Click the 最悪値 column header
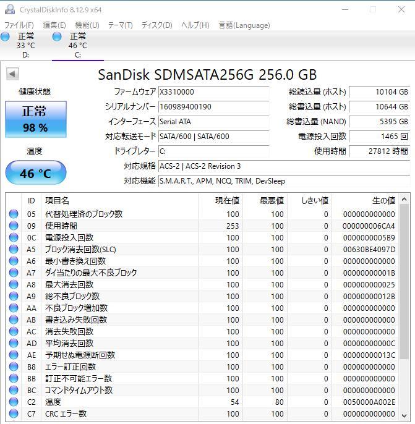415x424 pixels. click(x=265, y=201)
